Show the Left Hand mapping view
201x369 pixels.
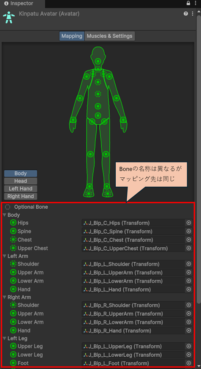coord(21,188)
